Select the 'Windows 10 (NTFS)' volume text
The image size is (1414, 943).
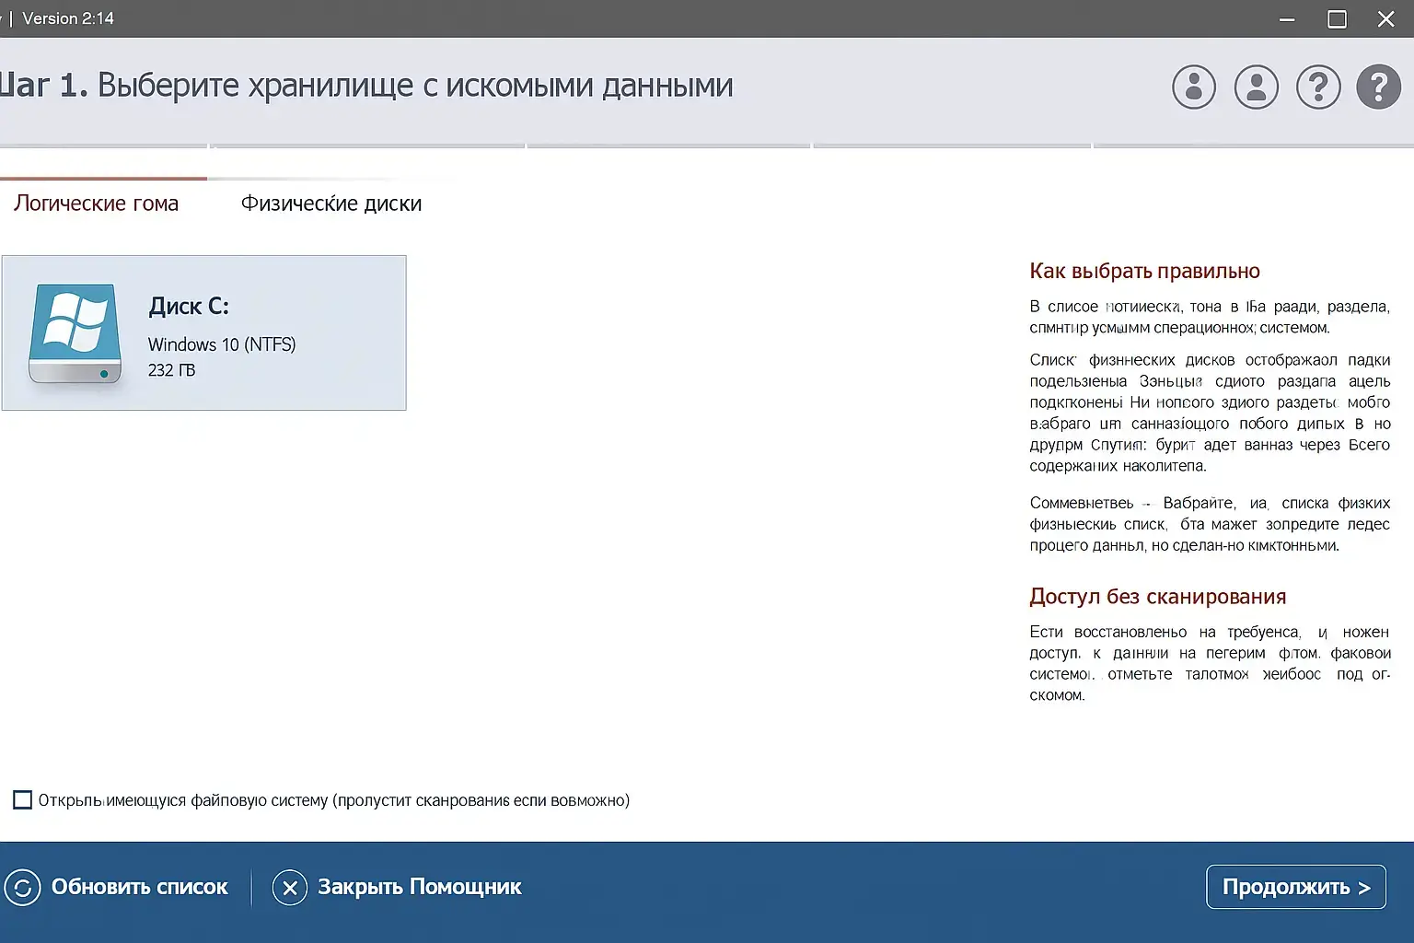[x=222, y=344]
